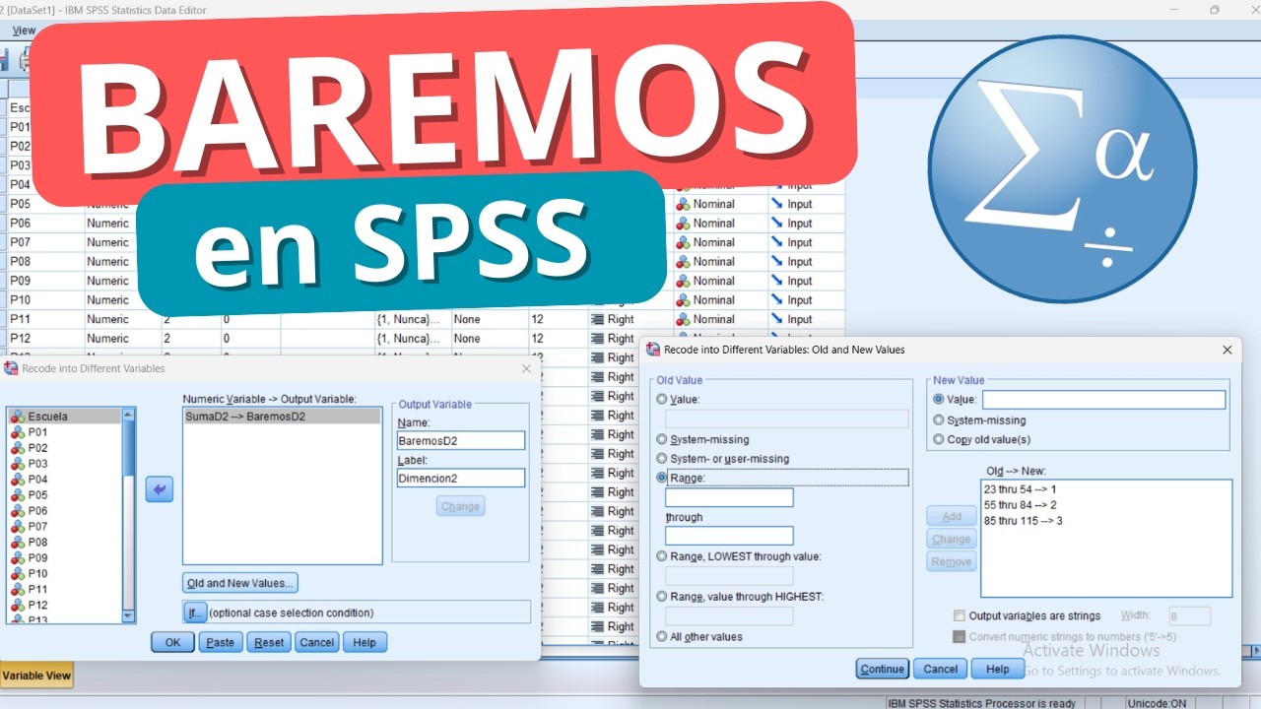Click the Output Variable Name field

pos(461,440)
